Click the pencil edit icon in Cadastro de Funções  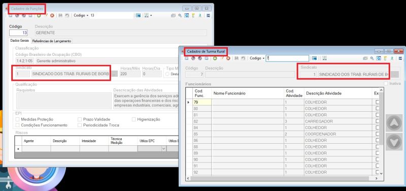click(x=46, y=16)
